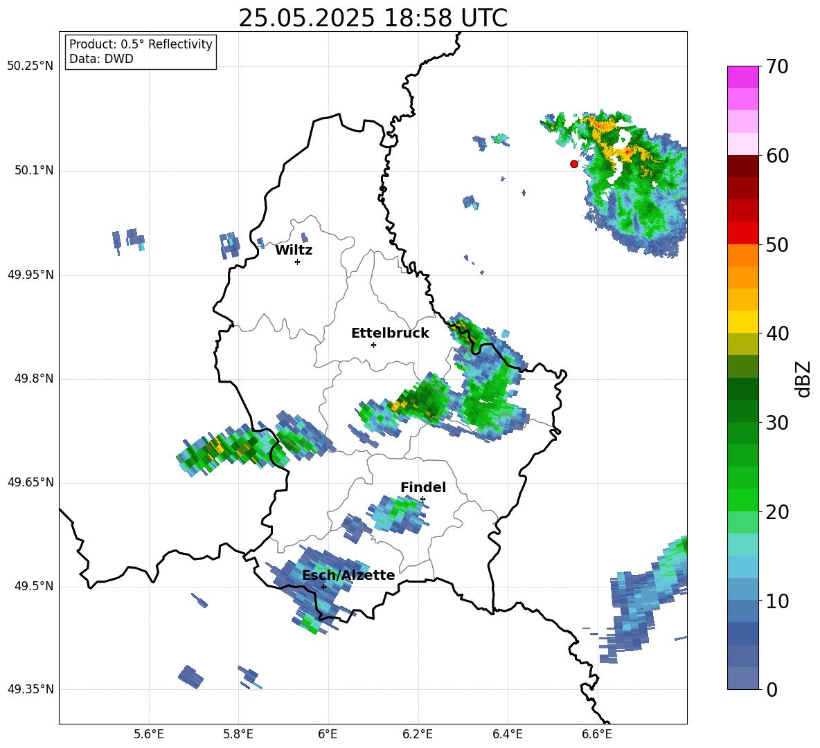The height and width of the screenshot is (748, 820).
Task: Click the cross marker below Findel
Action: coord(422,500)
